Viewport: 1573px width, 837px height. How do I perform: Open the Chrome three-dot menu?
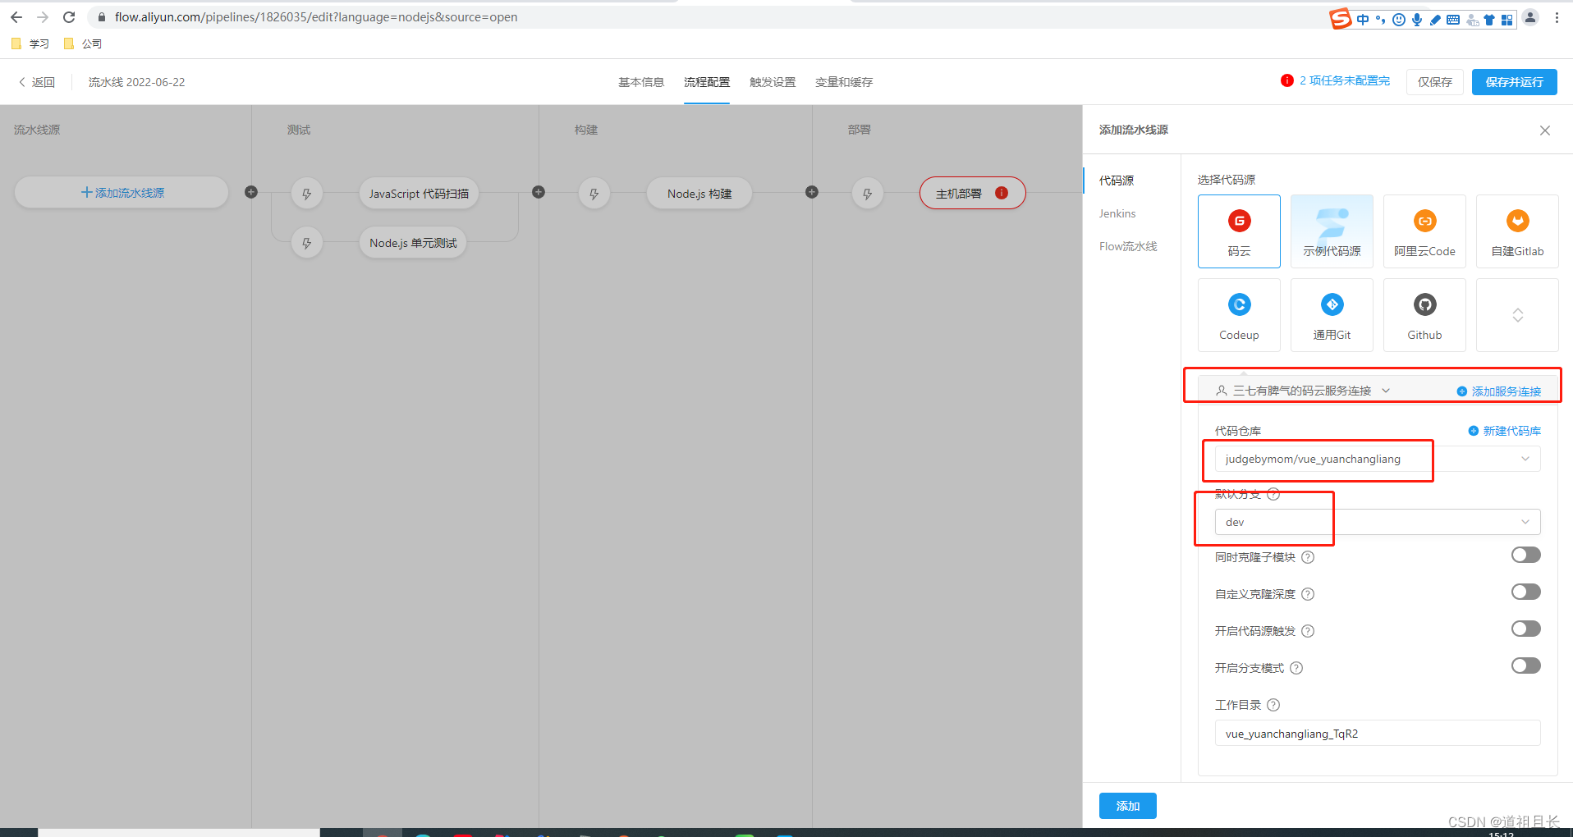point(1557,17)
